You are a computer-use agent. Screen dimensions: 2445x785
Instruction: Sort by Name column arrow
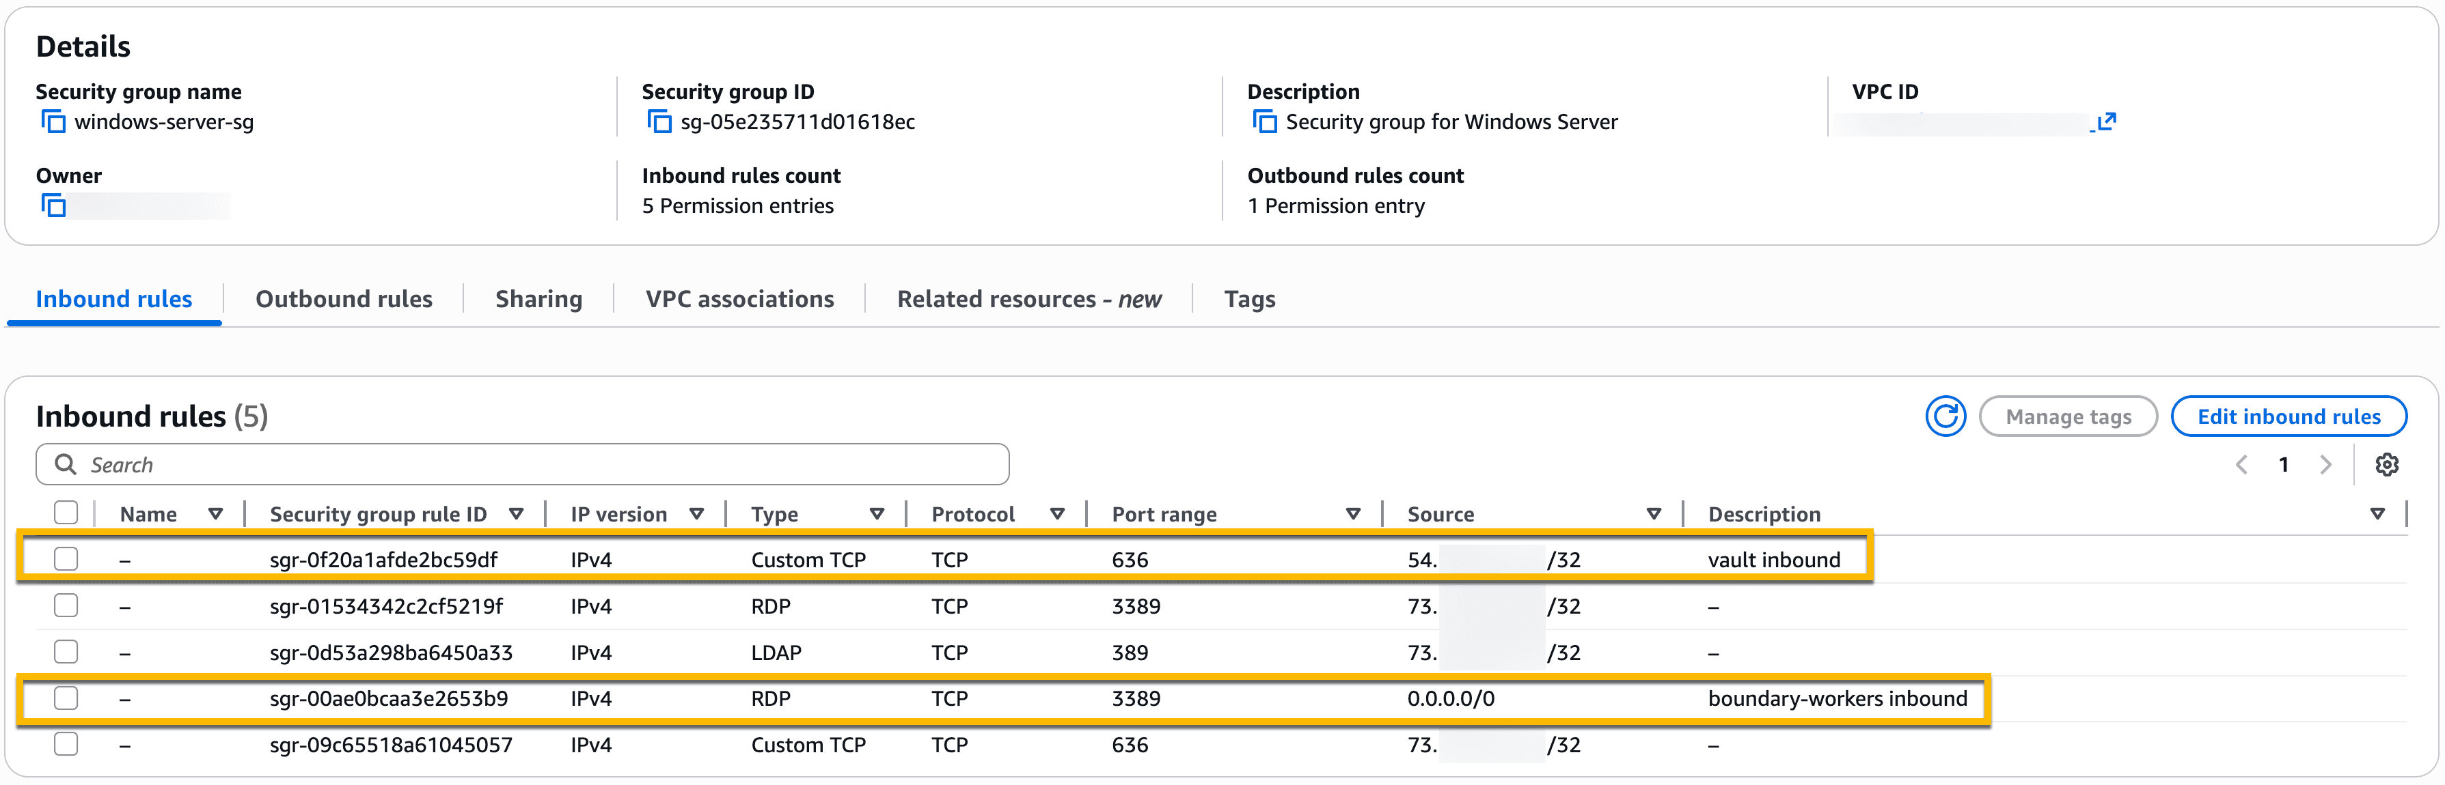pos(215,514)
